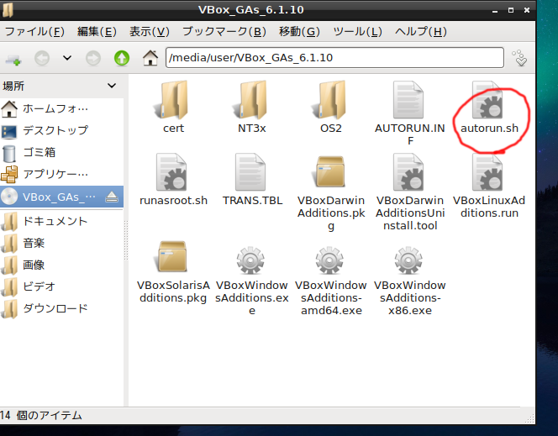This screenshot has height=436, width=558.
Task: Go forward to next folder
Action: click(x=93, y=58)
